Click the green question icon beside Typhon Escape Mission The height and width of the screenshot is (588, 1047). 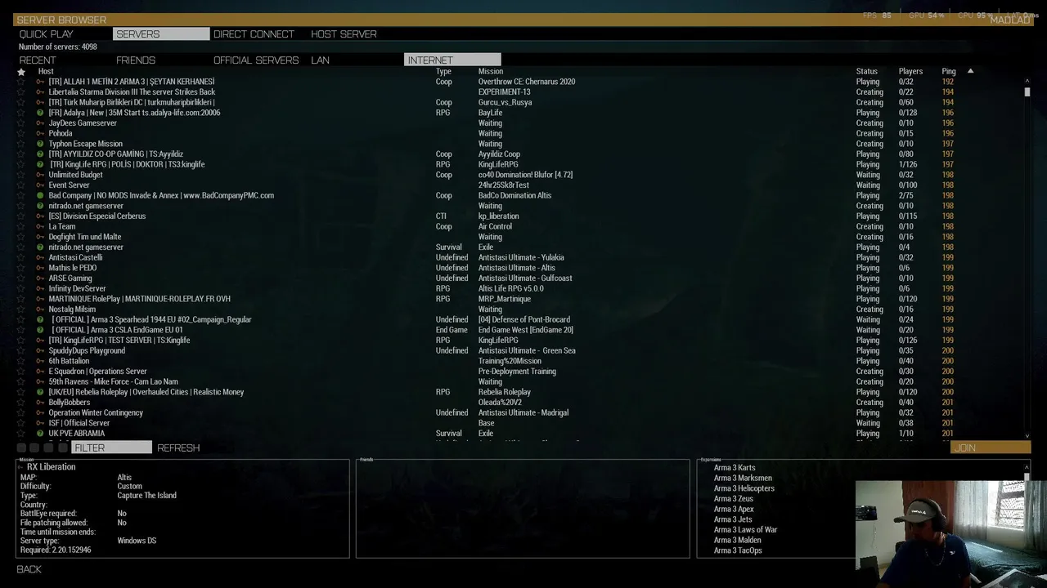[40, 144]
